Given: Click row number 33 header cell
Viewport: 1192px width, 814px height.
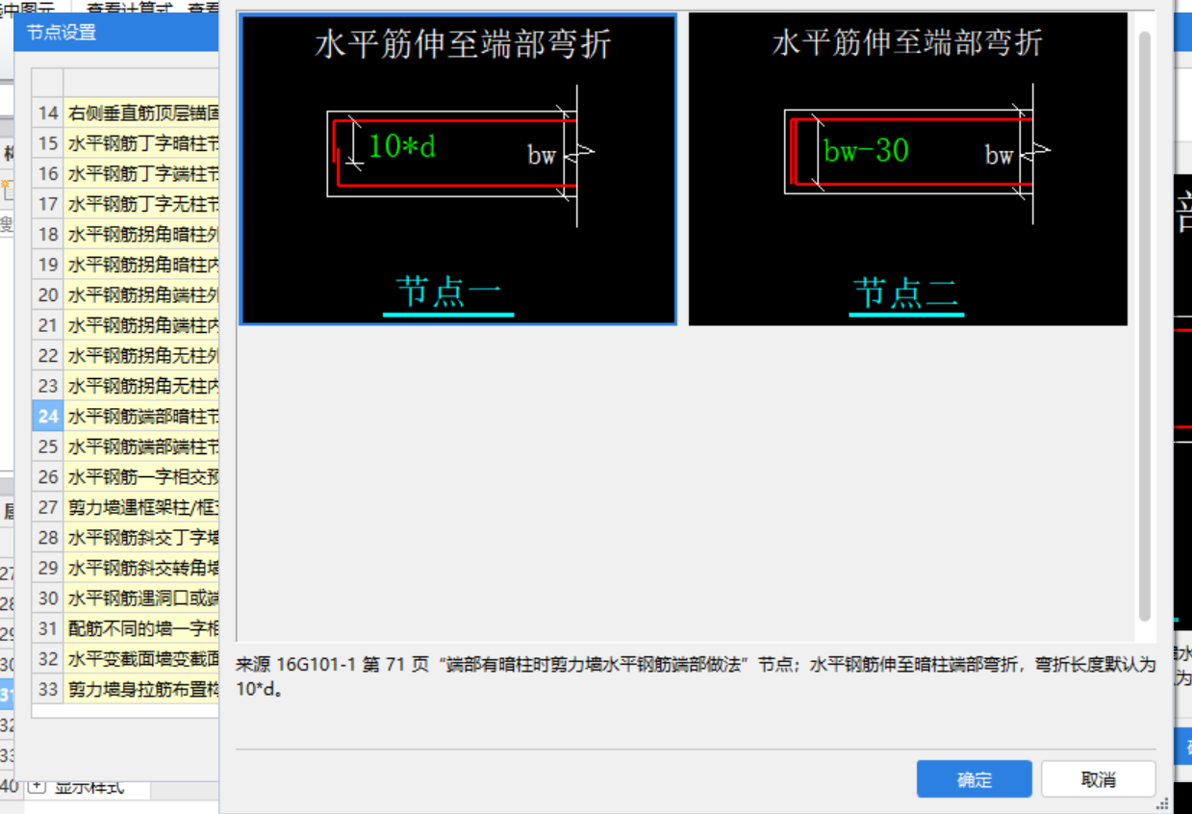Looking at the screenshot, I should [x=48, y=689].
